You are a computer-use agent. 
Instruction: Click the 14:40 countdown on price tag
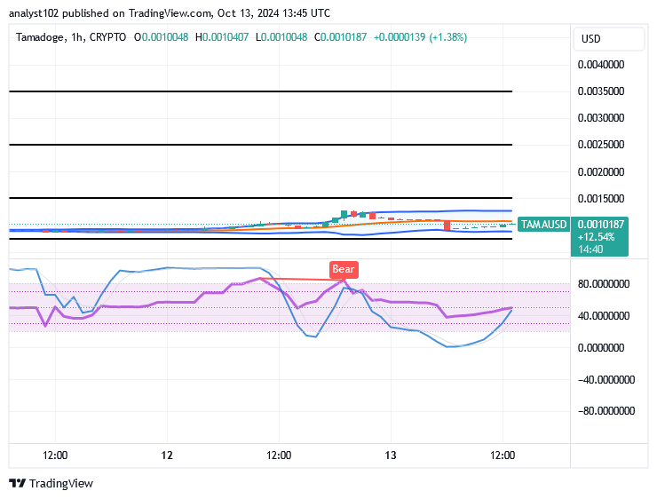[590, 249]
